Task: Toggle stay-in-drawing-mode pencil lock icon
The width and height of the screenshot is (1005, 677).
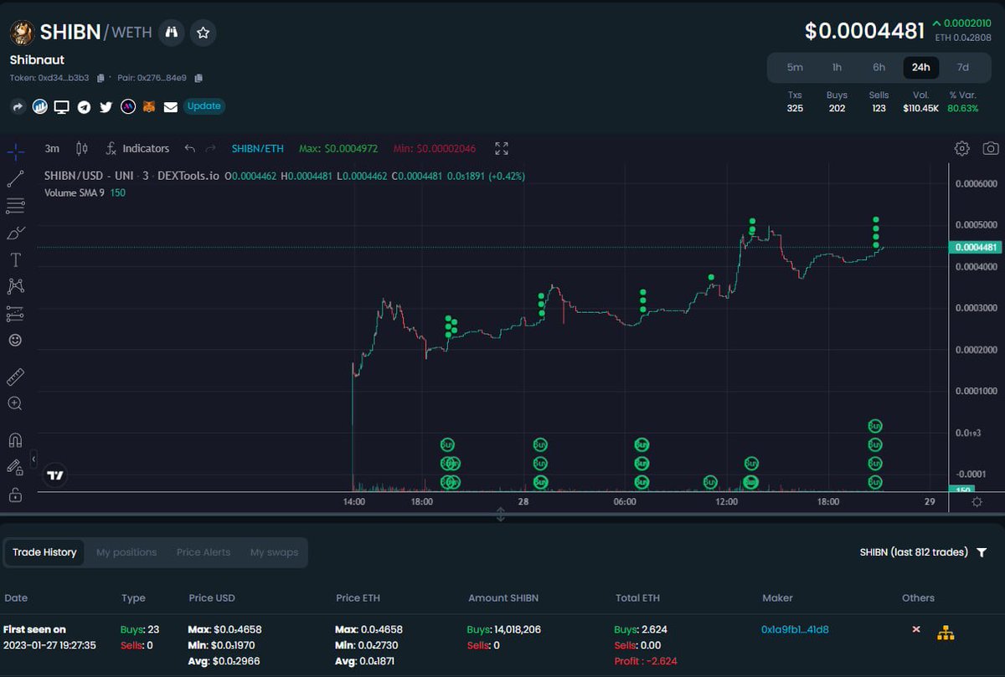Action: tap(15, 467)
